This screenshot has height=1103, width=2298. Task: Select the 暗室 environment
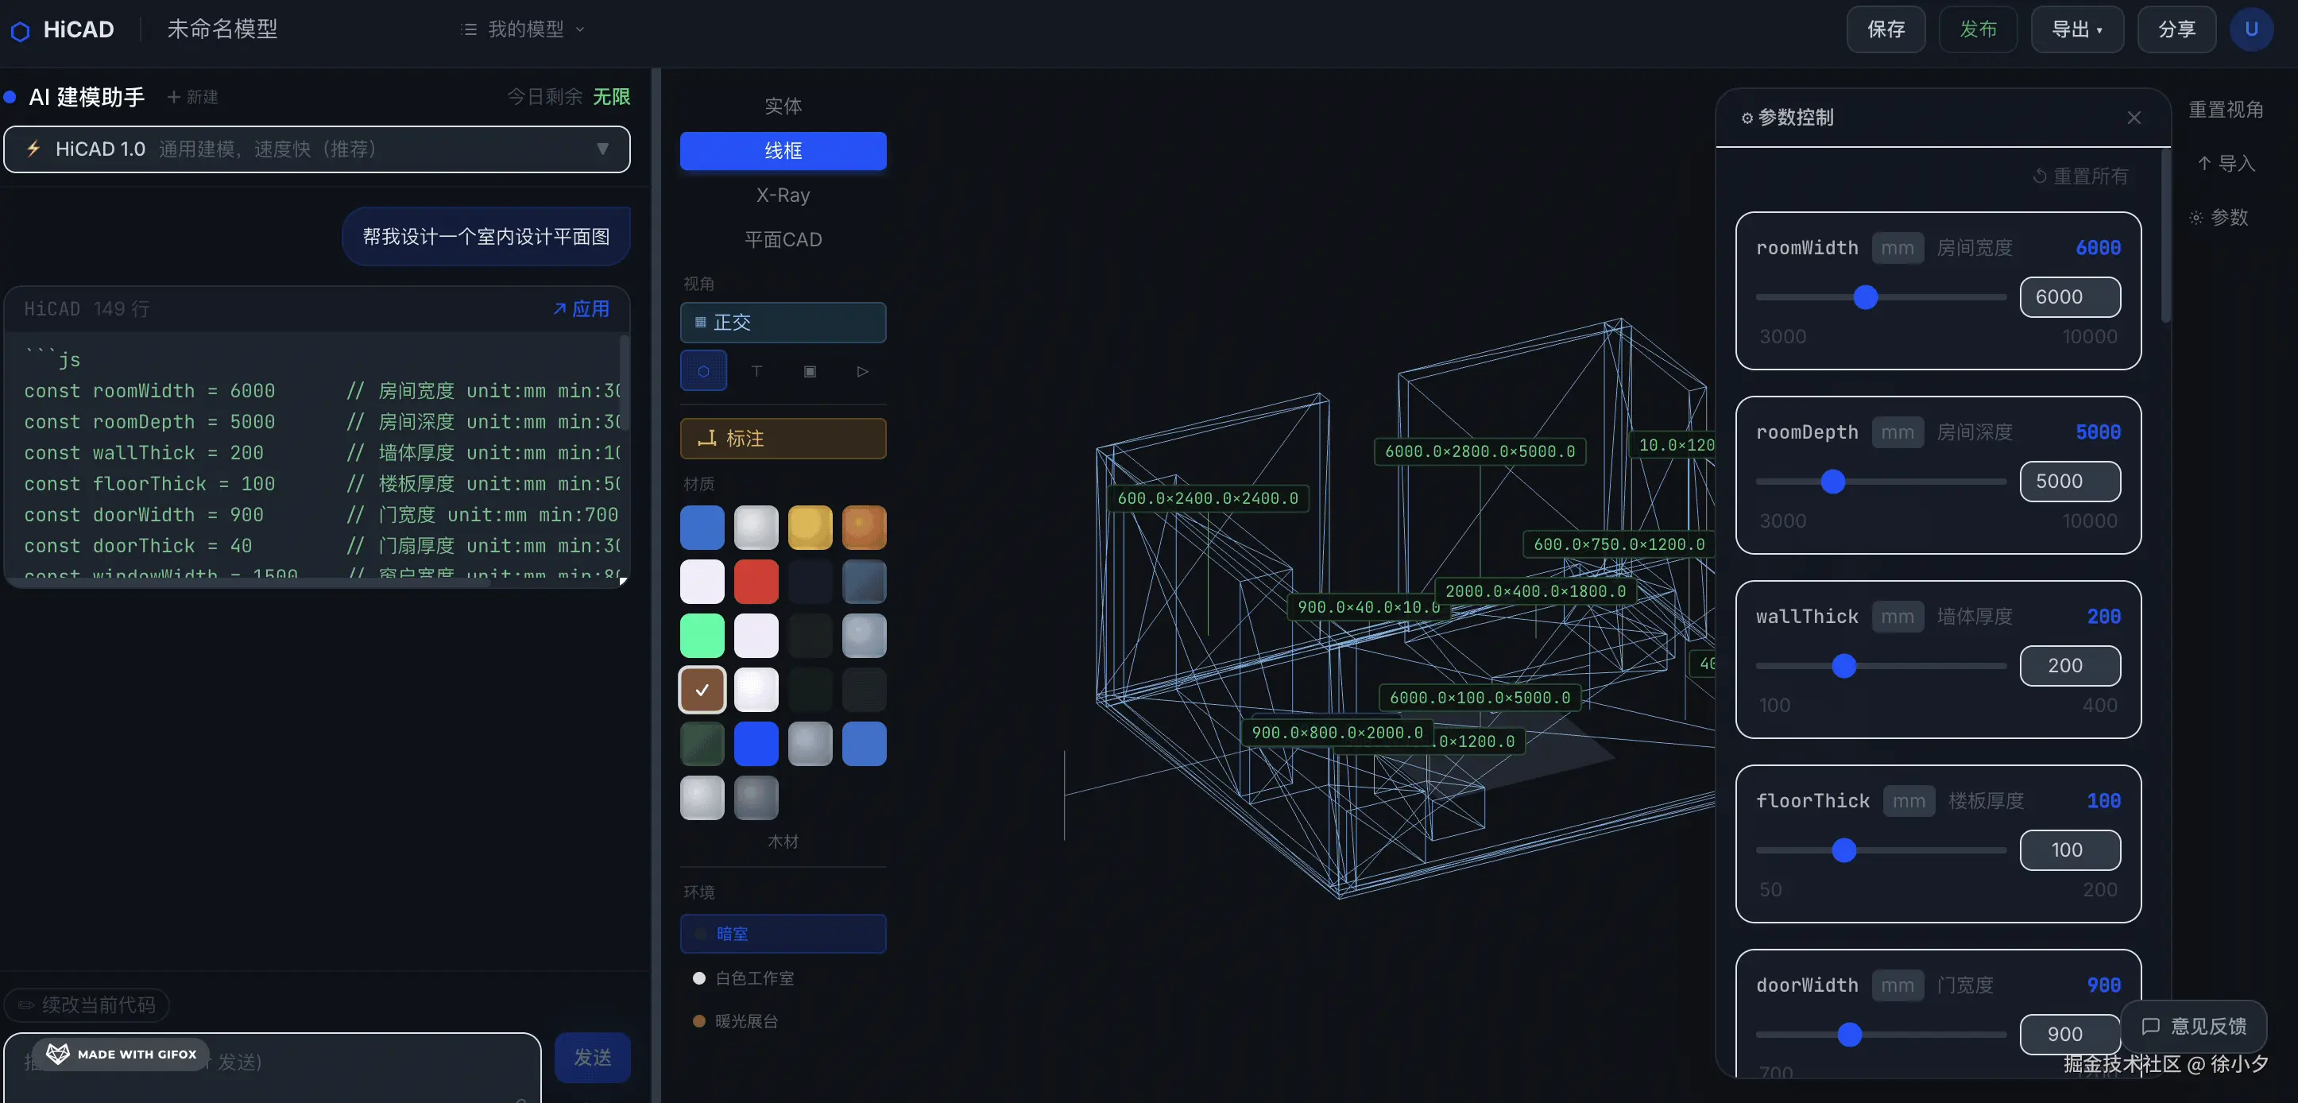(x=783, y=934)
